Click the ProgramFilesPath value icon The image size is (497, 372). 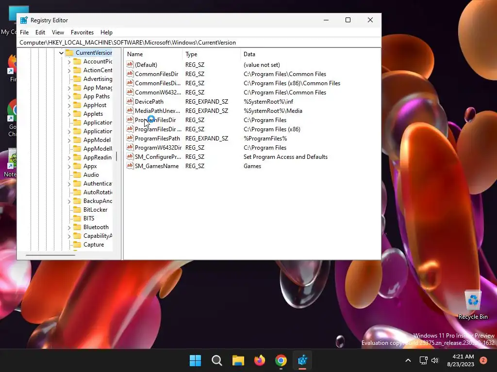pos(130,138)
